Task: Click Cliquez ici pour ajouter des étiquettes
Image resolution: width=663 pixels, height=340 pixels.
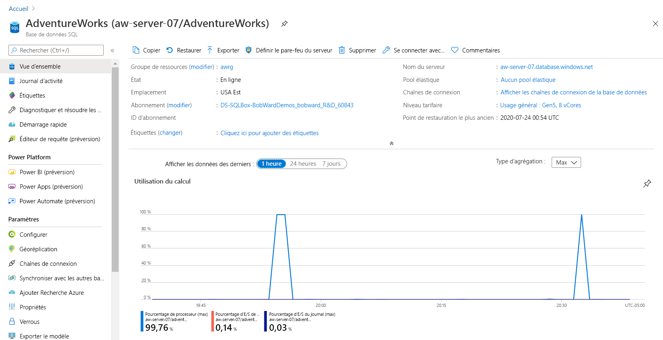Action: point(270,133)
